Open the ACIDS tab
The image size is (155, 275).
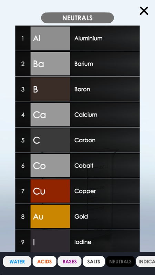tap(44, 262)
